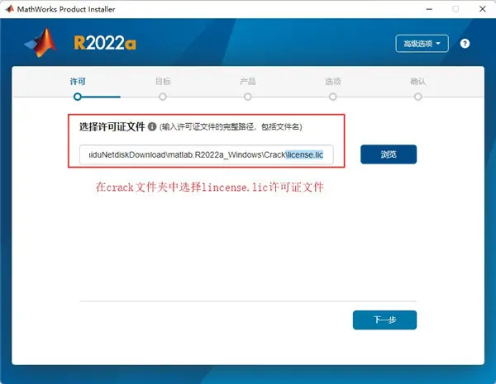Open the help question mark icon
496x384 pixels.
click(x=465, y=44)
